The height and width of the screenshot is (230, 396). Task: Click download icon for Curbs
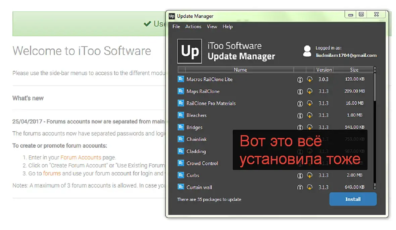pos(310,175)
